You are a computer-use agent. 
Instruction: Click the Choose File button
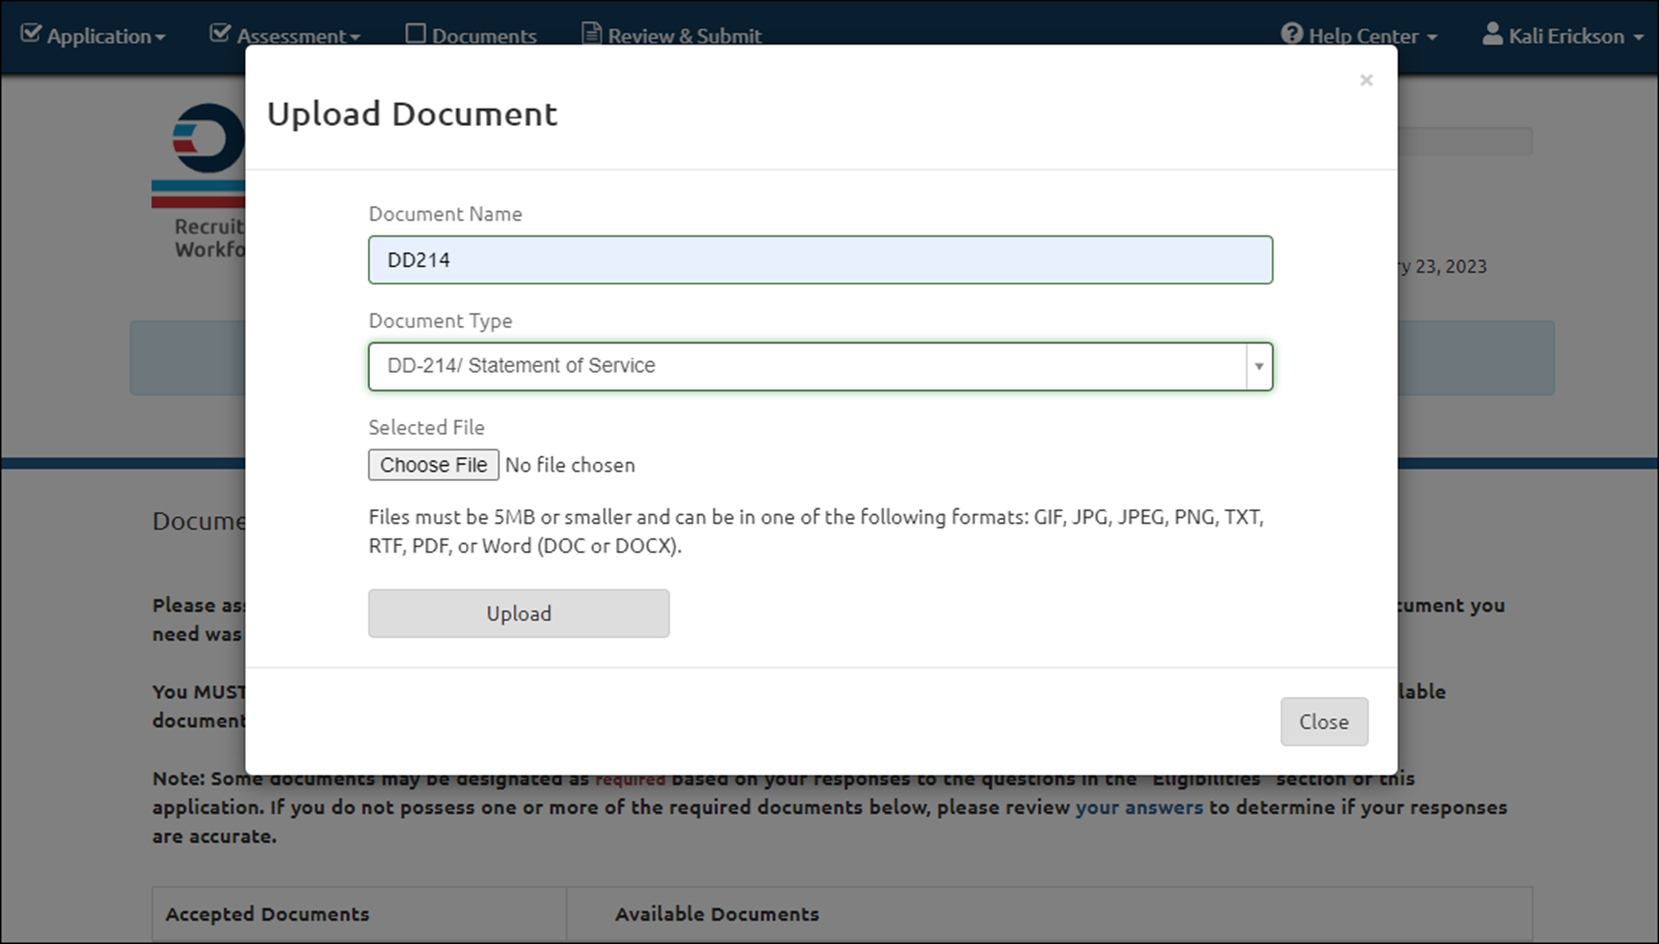click(x=433, y=465)
